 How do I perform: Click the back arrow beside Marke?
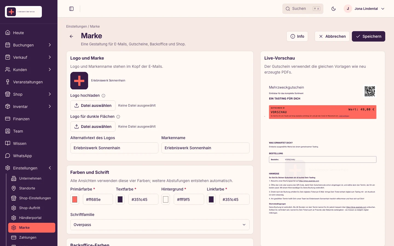tap(71, 36)
